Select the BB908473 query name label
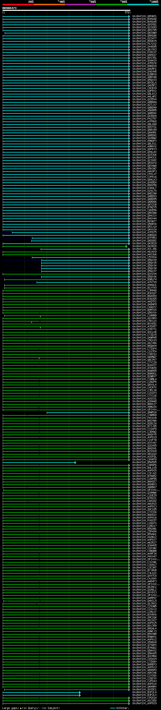Image resolution: width=161 pixels, height=710 pixels. pyautogui.click(x=9, y=8)
